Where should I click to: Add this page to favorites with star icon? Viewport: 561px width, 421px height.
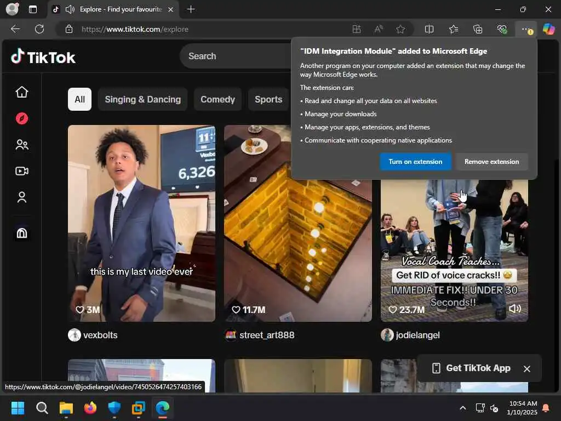400,30
